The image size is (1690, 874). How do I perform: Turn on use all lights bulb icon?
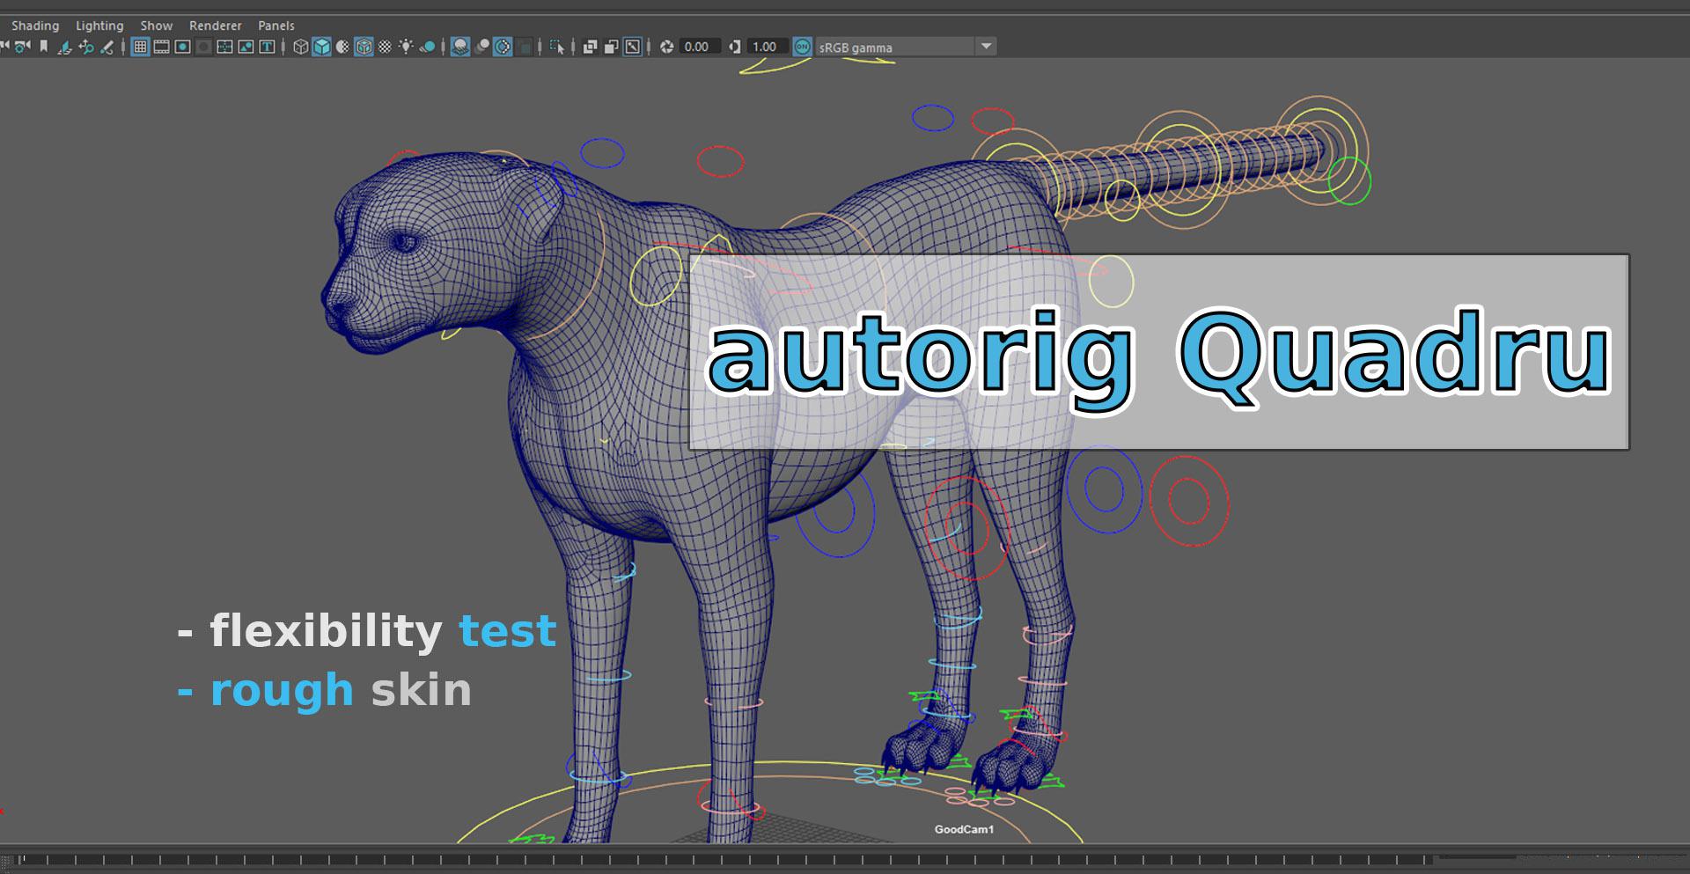click(406, 47)
